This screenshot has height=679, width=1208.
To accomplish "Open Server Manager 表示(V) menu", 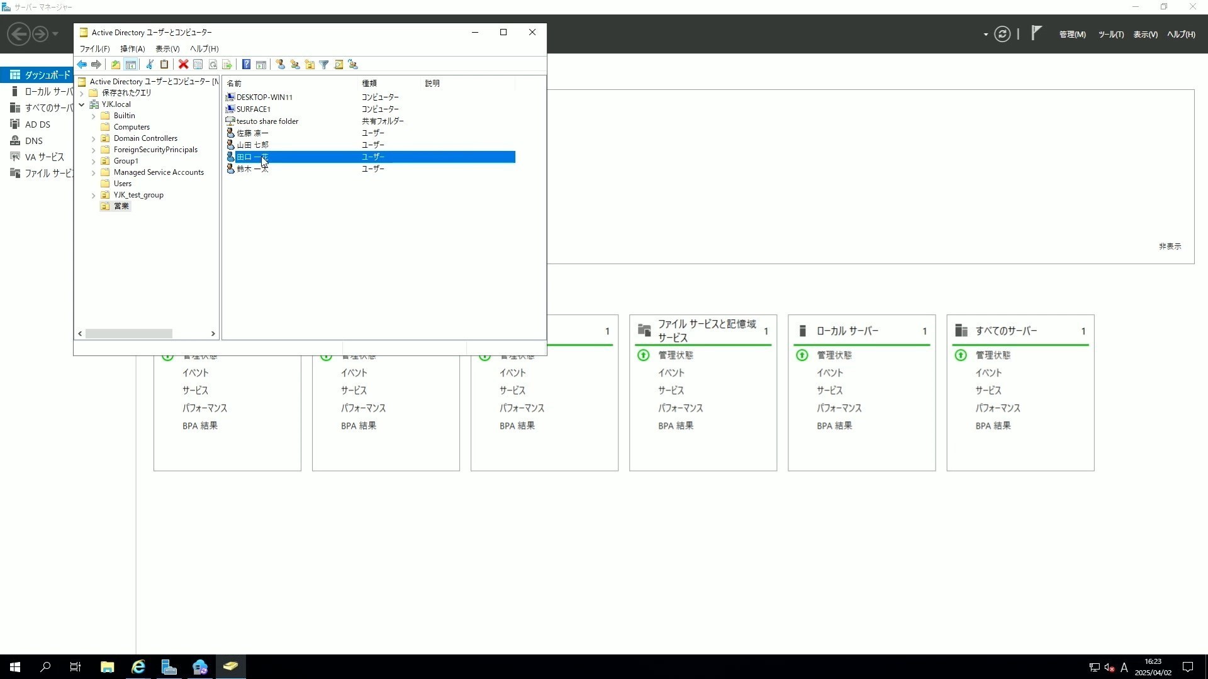I will click(1145, 35).
